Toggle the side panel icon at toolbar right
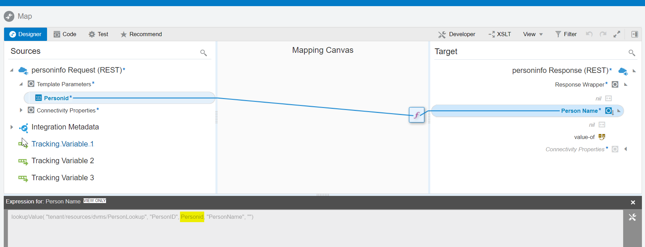 634,34
